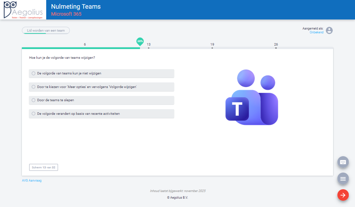Jump to progress milestone 19
The image size is (355, 207).
click(x=212, y=47)
